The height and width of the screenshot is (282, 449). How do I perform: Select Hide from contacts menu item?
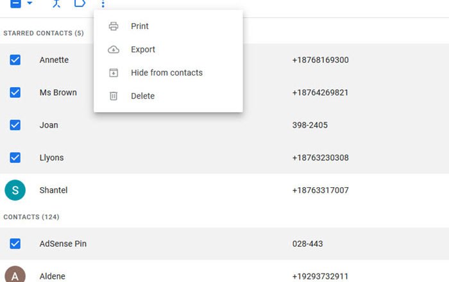pos(166,73)
